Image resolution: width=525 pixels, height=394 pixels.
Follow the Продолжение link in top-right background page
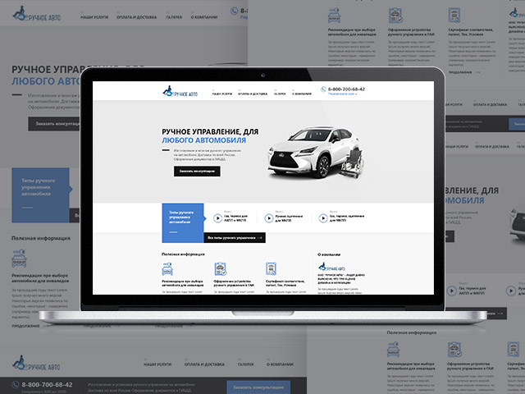(x=464, y=72)
